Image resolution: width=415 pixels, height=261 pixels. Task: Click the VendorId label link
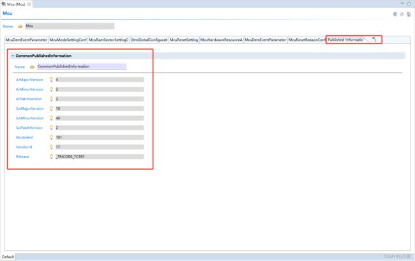pos(25,147)
